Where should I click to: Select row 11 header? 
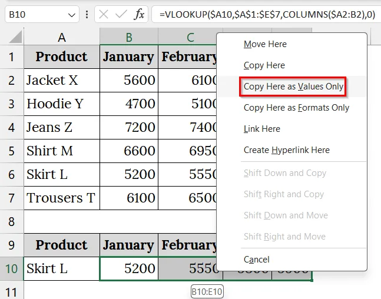pyautogui.click(x=12, y=291)
